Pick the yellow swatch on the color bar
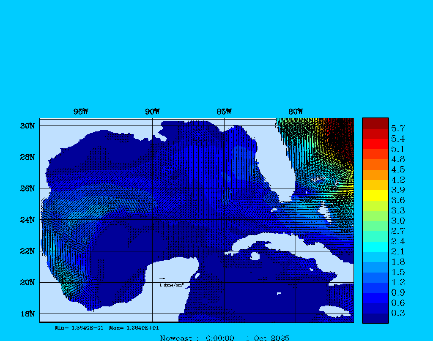The image size is (433, 341). click(x=375, y=195)
